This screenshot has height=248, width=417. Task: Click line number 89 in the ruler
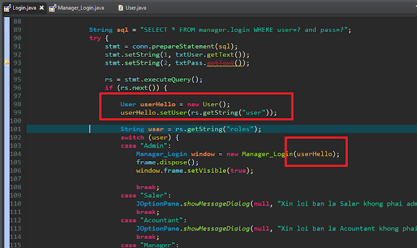[18, 29]
